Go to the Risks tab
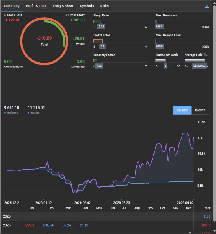The width and height of the screenshot is (216, 234). point(104,6)
